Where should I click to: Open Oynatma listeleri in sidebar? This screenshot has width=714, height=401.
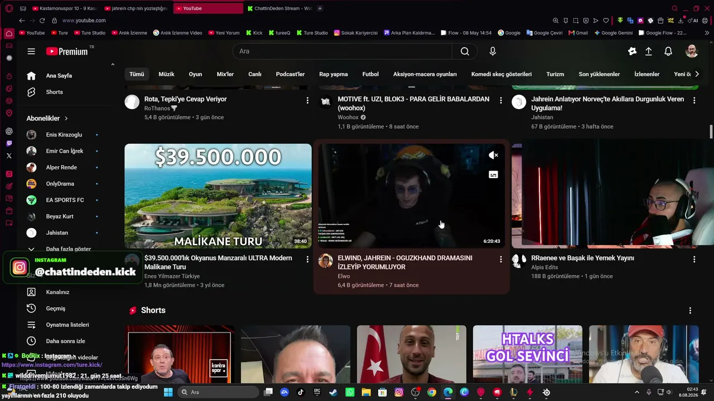pyautogui.click(x=67, y=325)
